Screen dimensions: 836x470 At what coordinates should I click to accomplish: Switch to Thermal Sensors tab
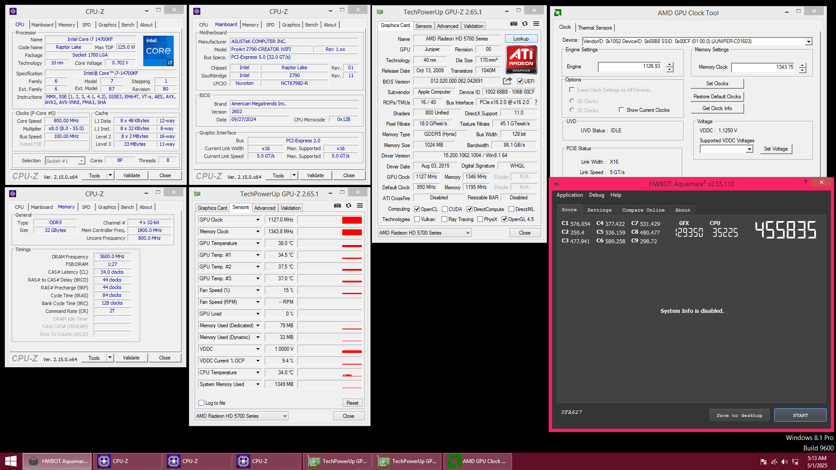point(595,27)
